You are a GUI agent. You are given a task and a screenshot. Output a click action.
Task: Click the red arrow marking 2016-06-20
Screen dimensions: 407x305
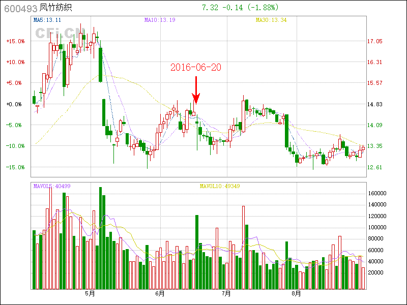[x=196, y=90]
